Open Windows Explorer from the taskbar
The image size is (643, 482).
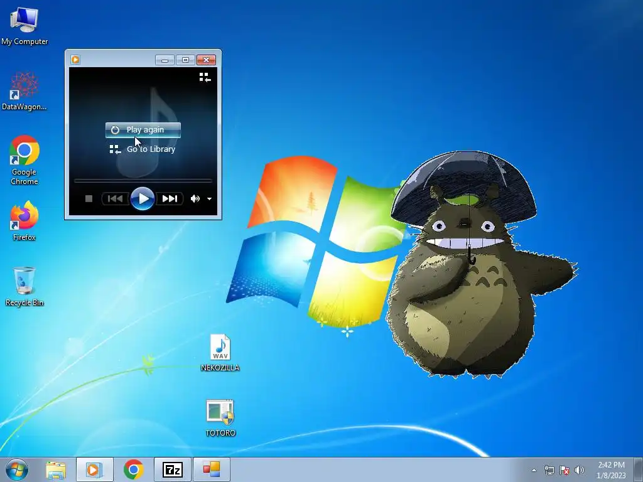[56, 469]
